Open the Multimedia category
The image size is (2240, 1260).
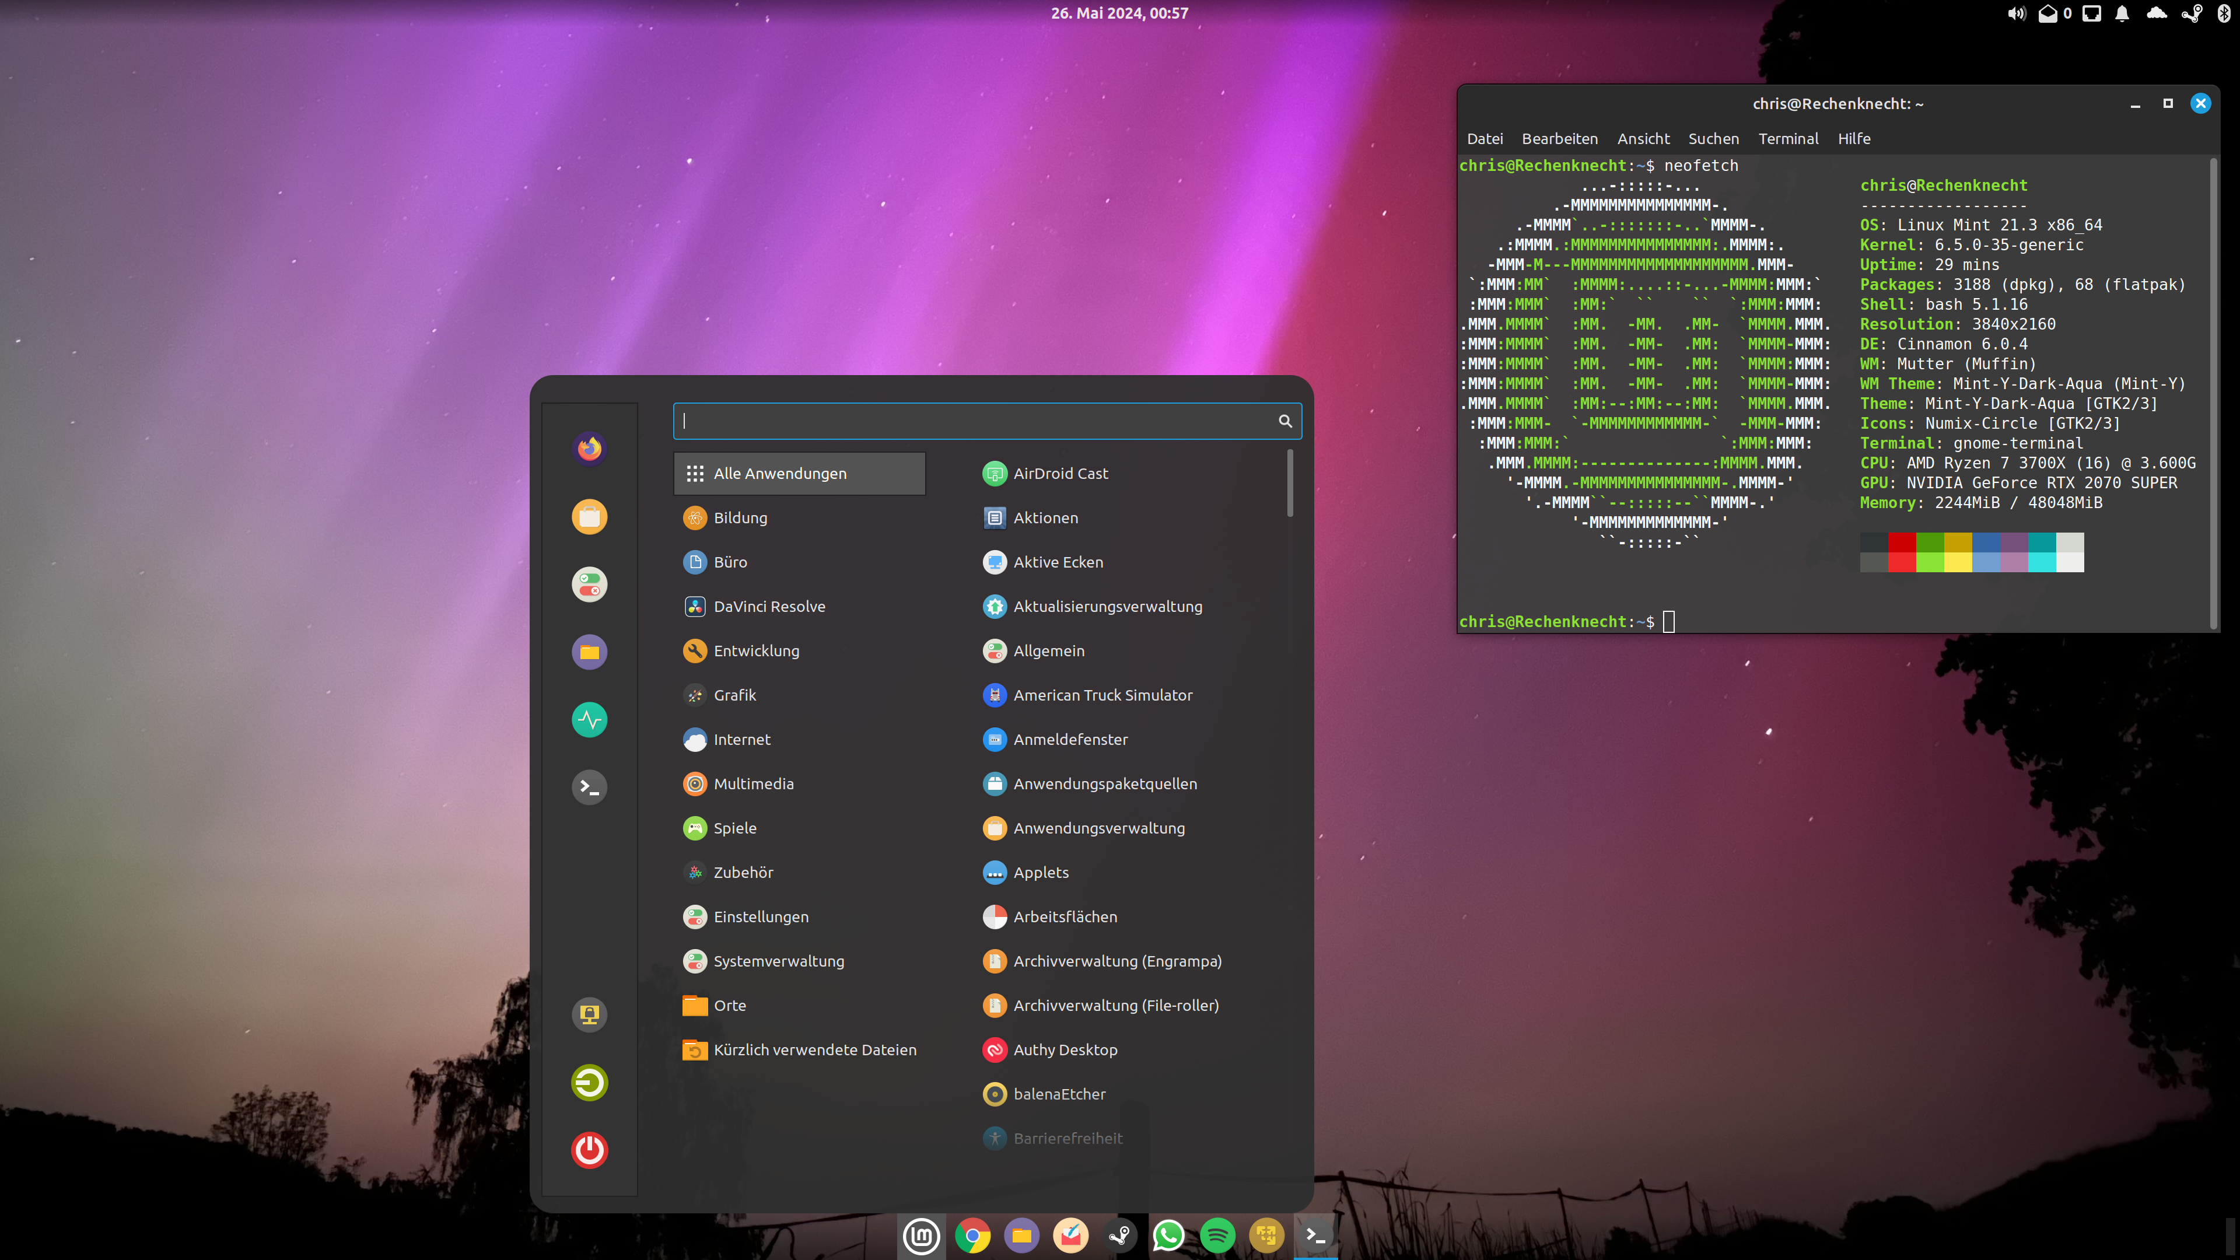pyautogui.click(x=754, y=783)
